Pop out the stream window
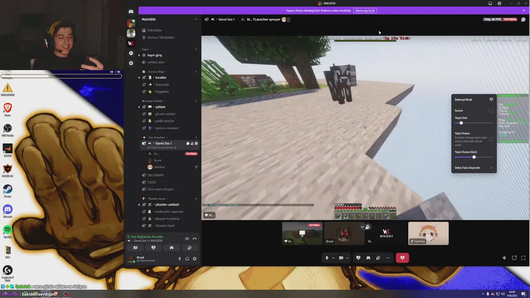This screenshot has height=298, width=530. [x=514, y=258]
